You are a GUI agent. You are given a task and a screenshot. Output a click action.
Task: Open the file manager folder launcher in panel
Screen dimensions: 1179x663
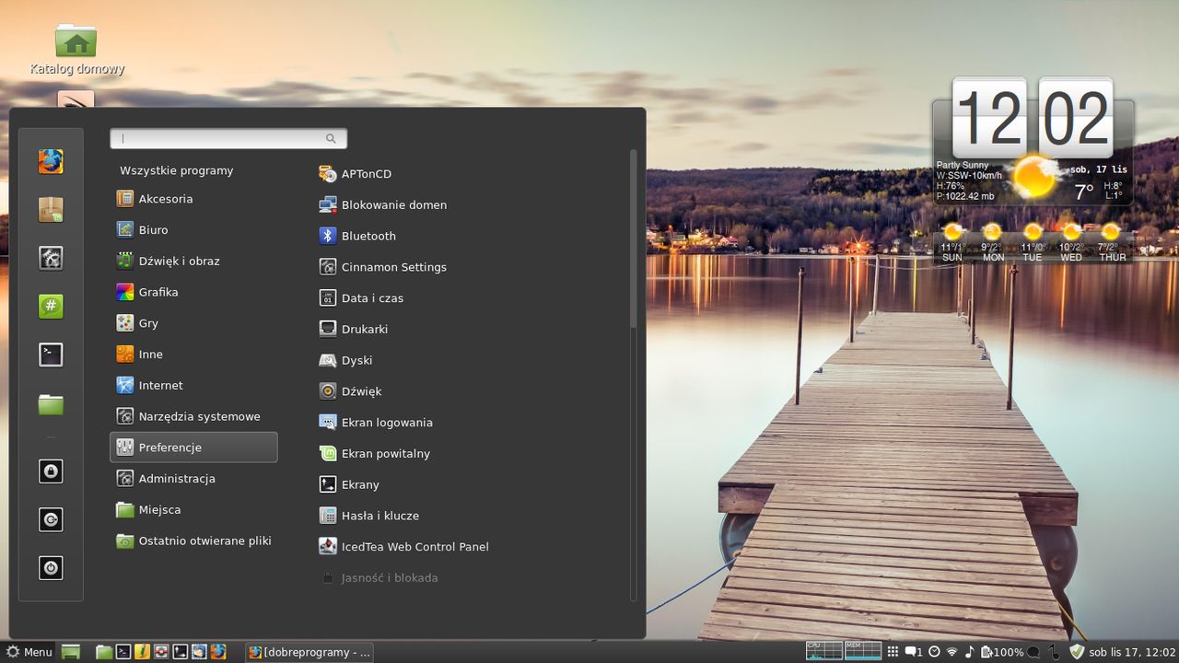104,652
